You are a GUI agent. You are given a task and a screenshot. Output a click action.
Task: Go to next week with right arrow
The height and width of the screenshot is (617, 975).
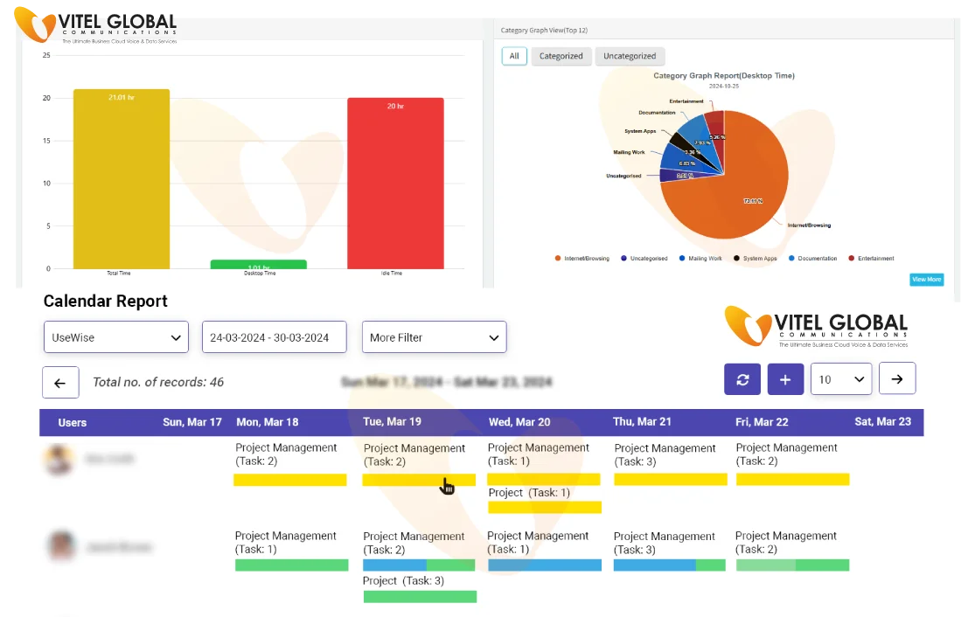point(897,379)
